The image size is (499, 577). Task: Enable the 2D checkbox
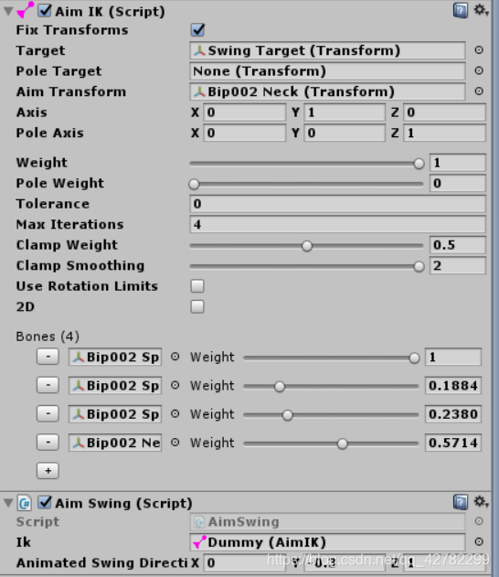pyautogui.click(x=197, y=306)
